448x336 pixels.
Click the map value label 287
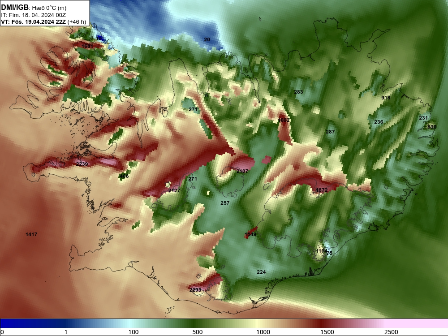pyautogui.click(x=330, y=132)
